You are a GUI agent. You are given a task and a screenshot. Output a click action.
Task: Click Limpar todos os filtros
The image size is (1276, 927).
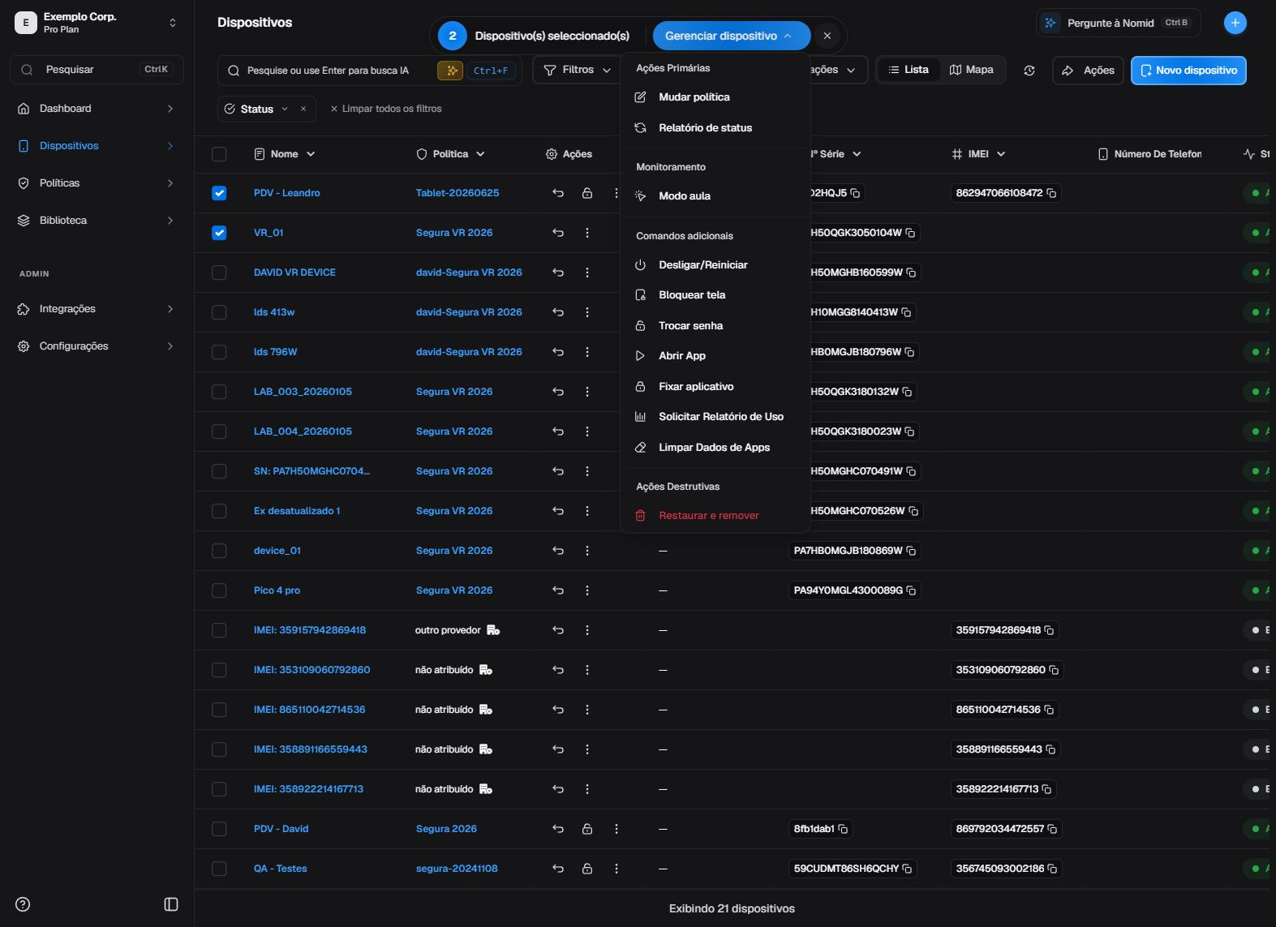tap(386, 109)
